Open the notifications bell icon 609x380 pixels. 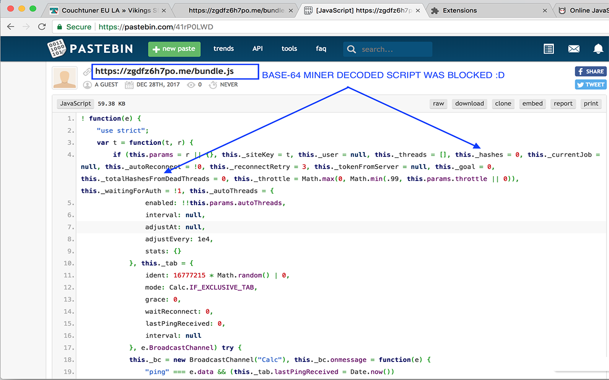(x=599, y=48)
